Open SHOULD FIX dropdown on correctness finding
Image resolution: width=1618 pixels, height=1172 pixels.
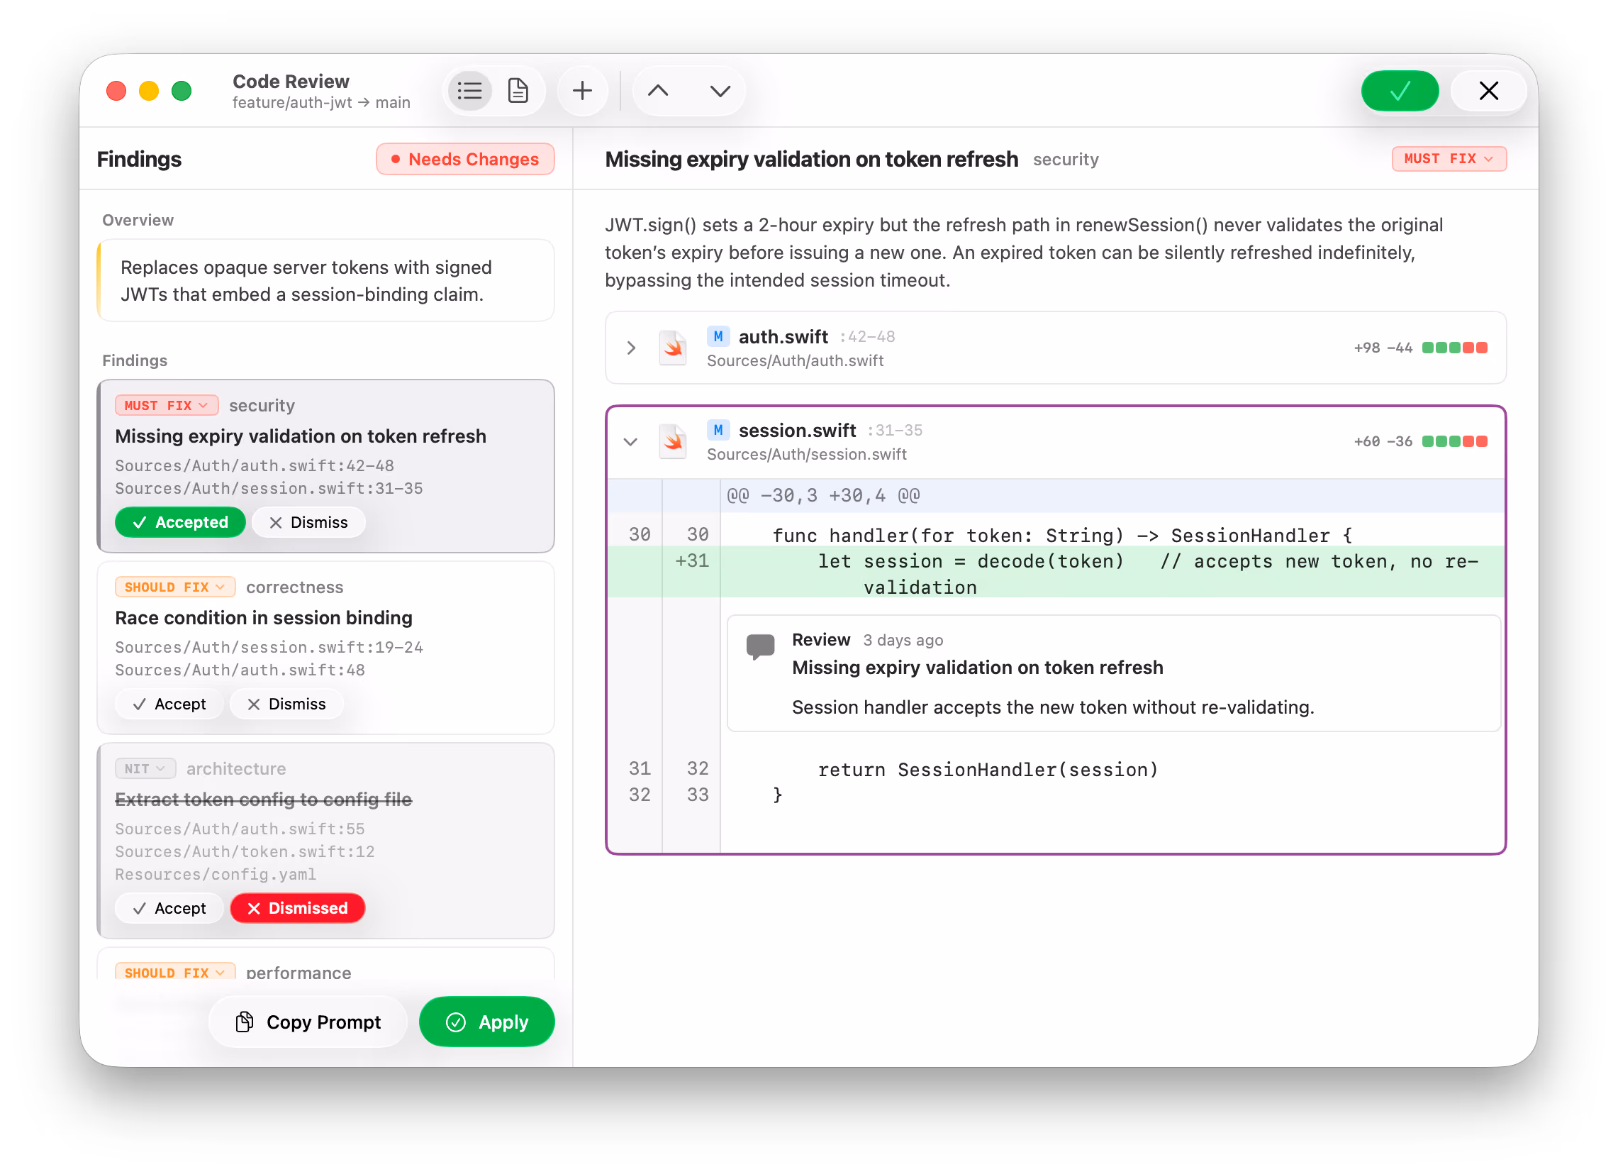[175, 587]
